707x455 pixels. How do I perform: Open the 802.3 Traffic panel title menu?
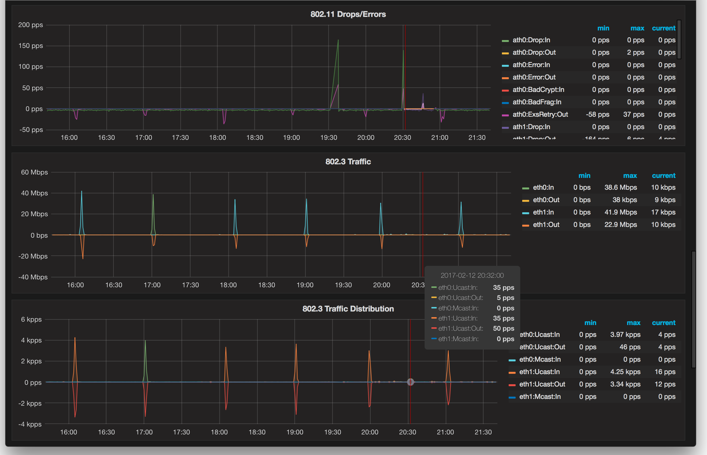click(348, 162)
